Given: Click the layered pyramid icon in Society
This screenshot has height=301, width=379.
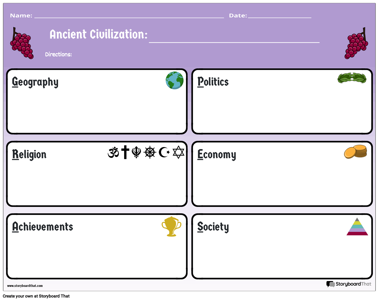Looking at the screenshot, I should 357,227.
